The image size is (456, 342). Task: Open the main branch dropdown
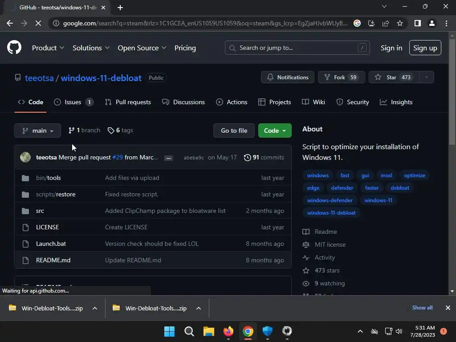[37, 130]
